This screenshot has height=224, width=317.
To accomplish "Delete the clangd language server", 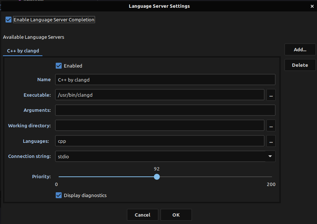I will (300, 65).
